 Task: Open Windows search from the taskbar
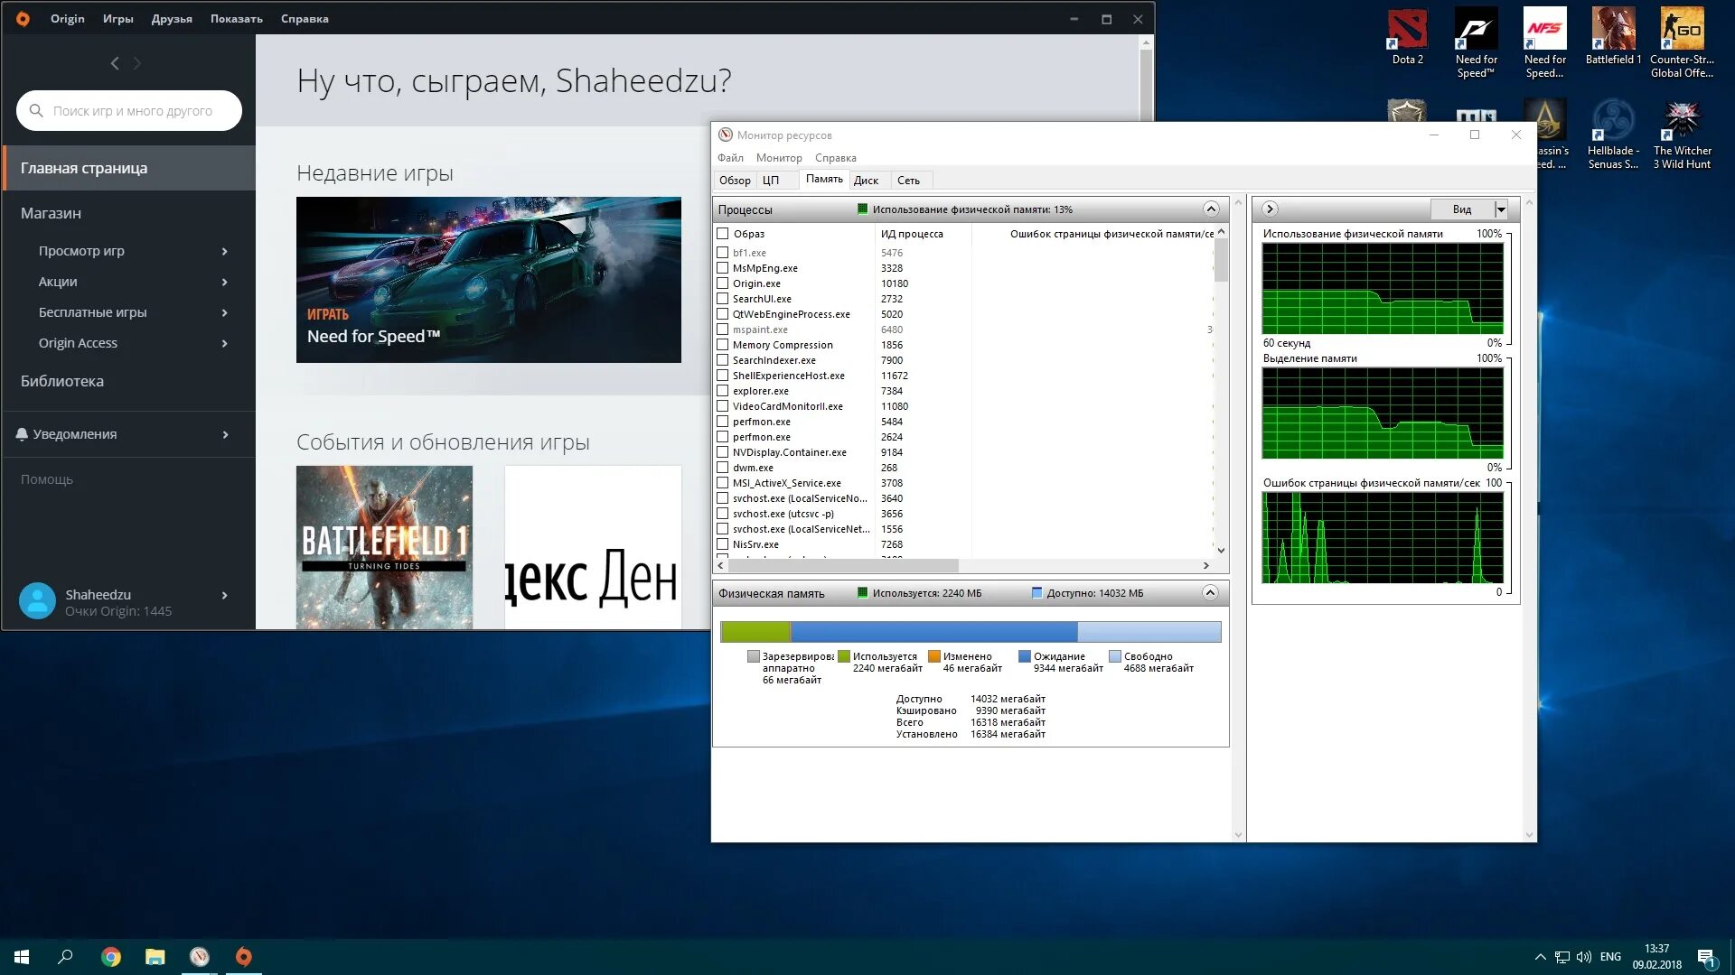click(65, 957)
